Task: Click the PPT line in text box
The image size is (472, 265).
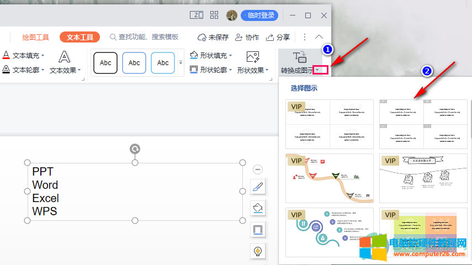Action: point(43,172)
